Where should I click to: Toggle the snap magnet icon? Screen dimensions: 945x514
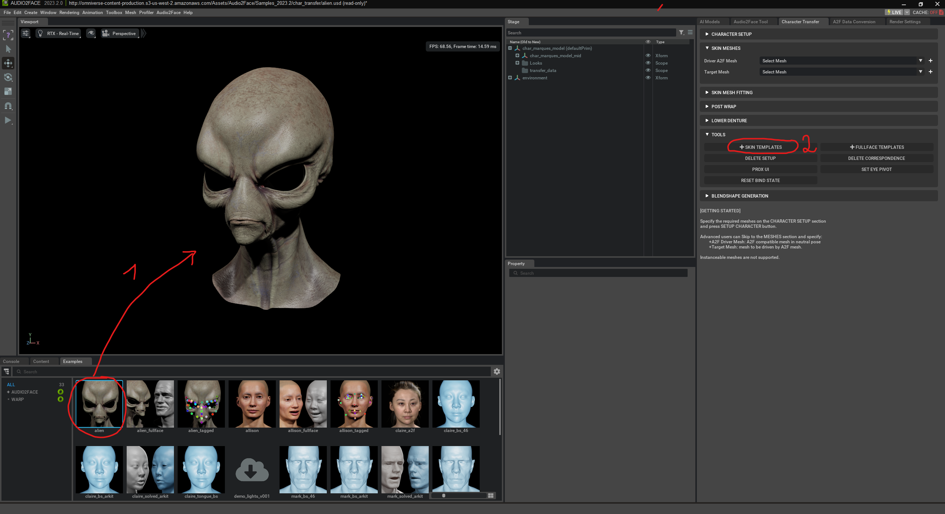coord(8,106)
